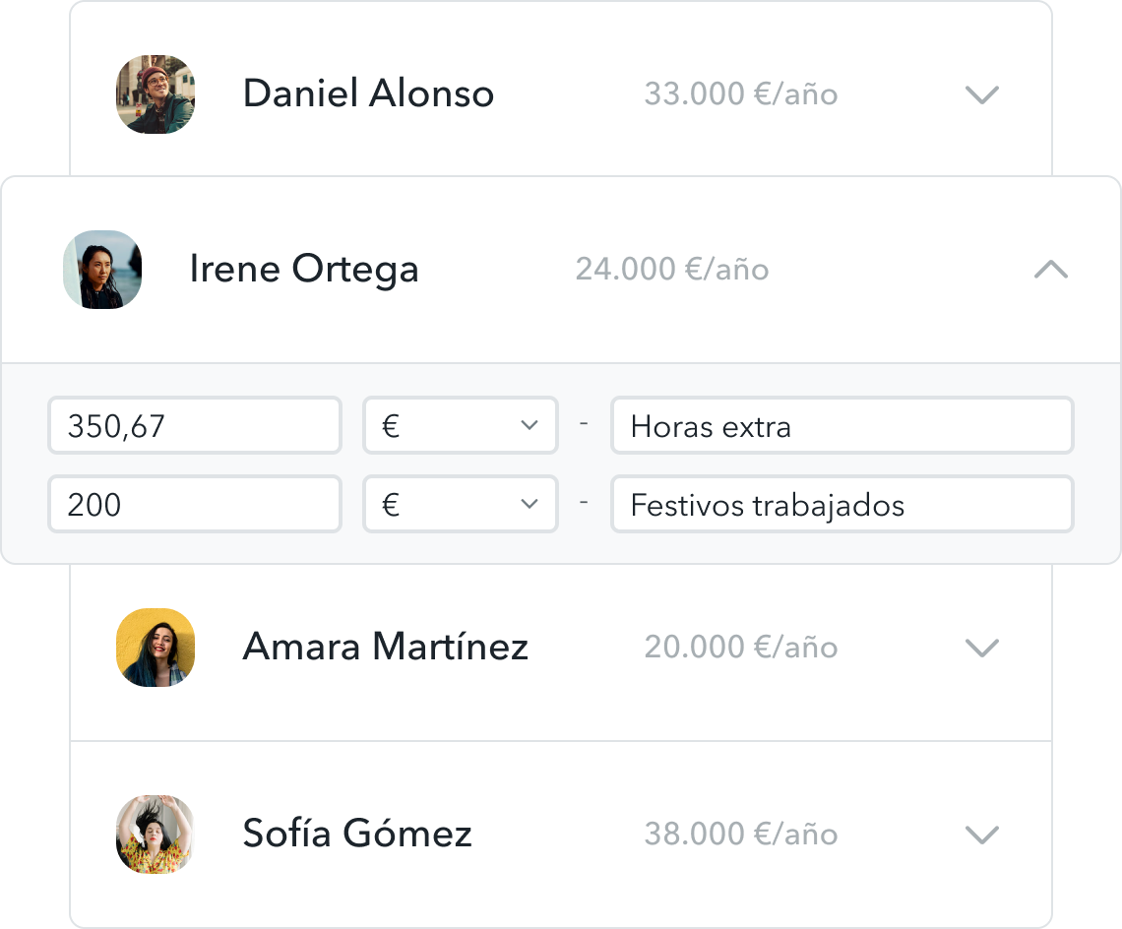Click Sofía's 38.000 €/año salary
This screenshot has height=929, width=1122.
pos(741,835)
